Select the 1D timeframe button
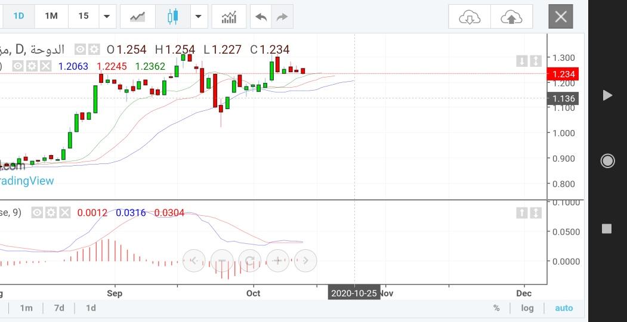The height and width of the screenshot is (322, 627). tap(18, 16)
